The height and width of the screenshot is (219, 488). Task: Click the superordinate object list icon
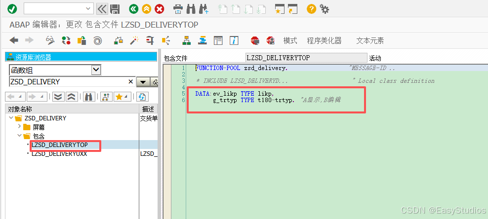click(106, 97)
